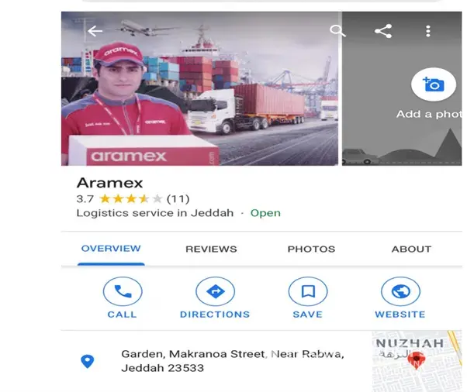Tap the Call phone icon
Image resolution: width=467 pixels, height=392 pixels.
123,291
